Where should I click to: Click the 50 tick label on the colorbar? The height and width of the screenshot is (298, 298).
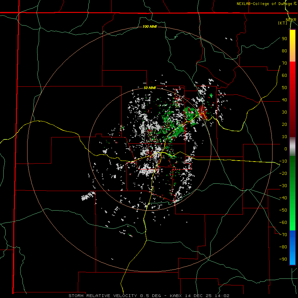284,88
